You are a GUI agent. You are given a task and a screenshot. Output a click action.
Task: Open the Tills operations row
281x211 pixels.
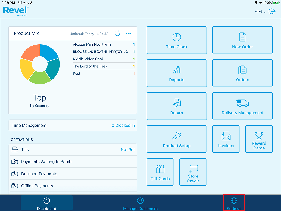click(x=73, y=149)
